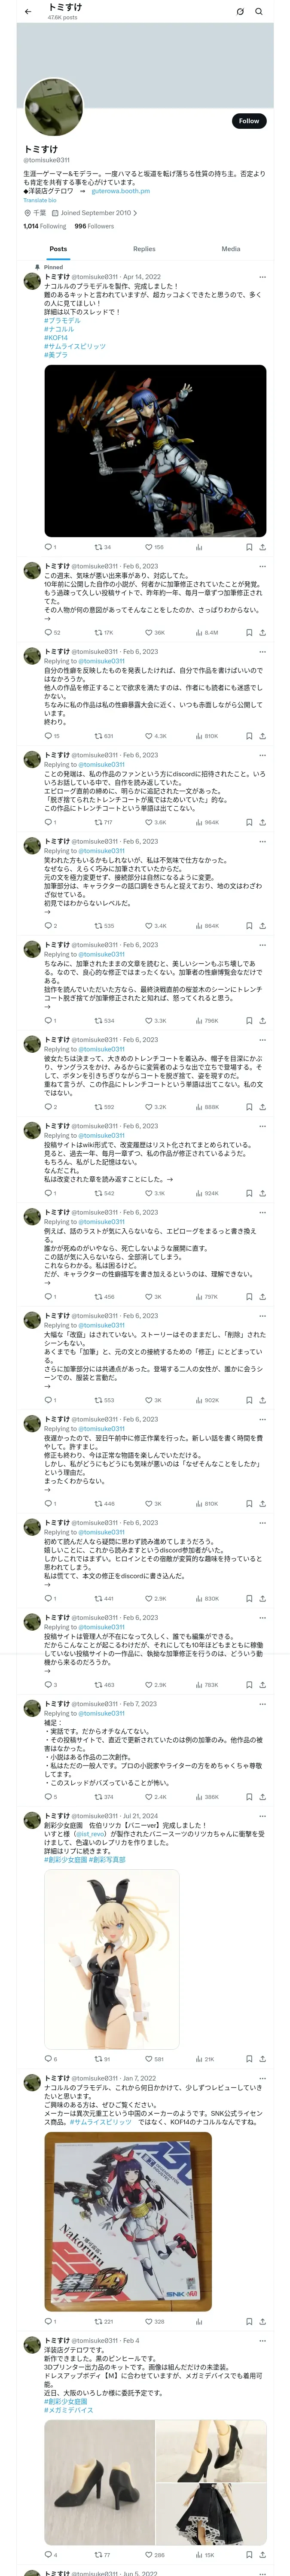The height and width of the screenshot is (2576, 290).
Task: Reply to the Feb 6 post with 52 replies
Action: [x=48, y=632]
